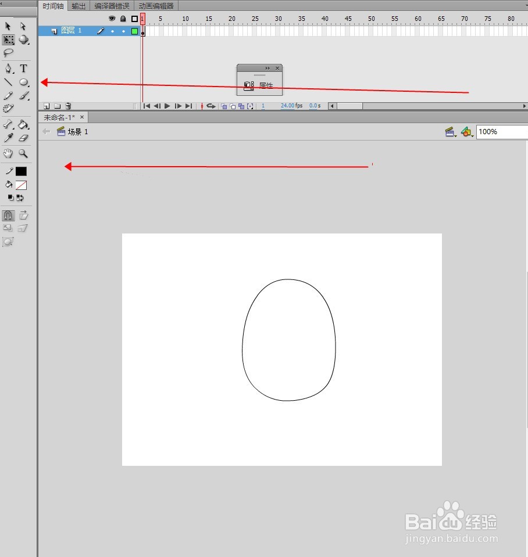Expand the floating 属性 panel
Image resolution: width=528 pixels, height=557 pixels.
[x=267, y=67]
